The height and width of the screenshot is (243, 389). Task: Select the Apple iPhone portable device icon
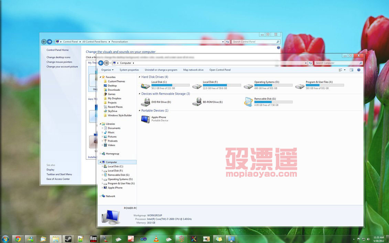pos(145,119)
